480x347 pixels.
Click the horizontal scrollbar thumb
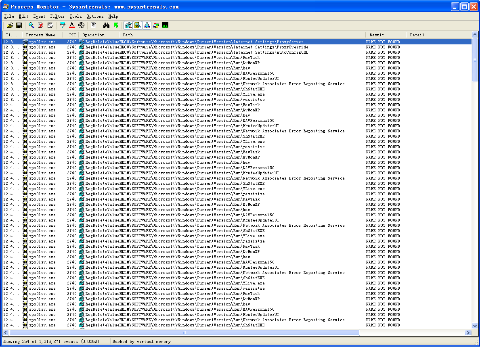click(x=184, y=332)
